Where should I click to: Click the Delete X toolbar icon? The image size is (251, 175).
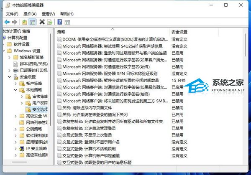pyautogui.click(x=42, y=22)
